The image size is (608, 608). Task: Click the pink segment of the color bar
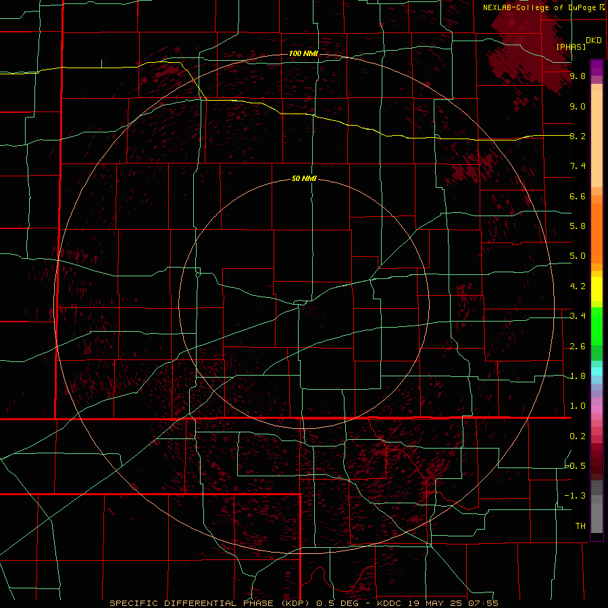pos(597,409)
